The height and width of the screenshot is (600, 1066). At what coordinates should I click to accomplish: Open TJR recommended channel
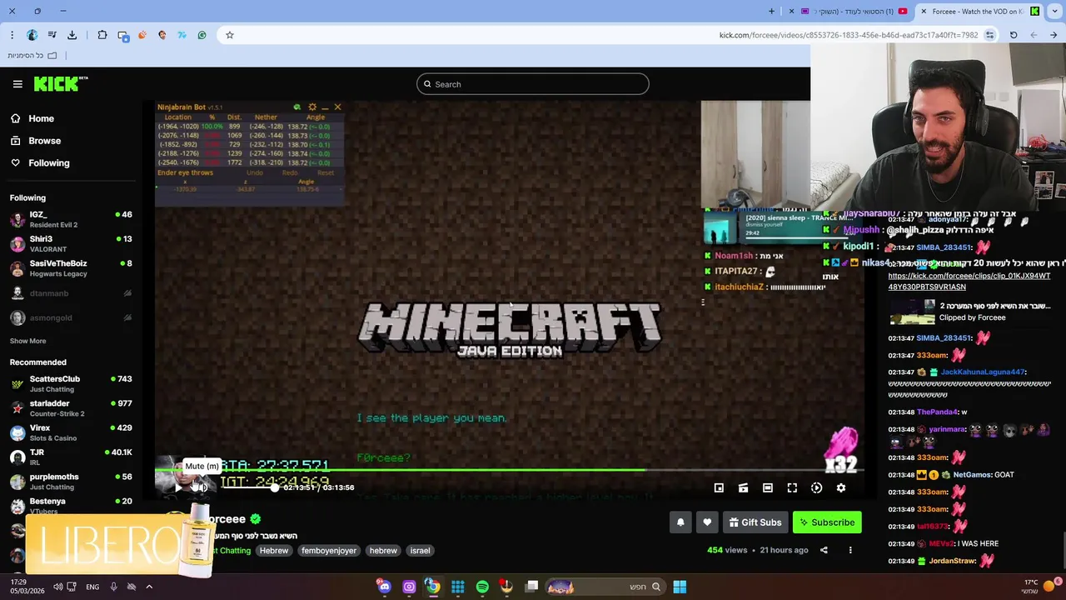pyautogui.click(x=71, y=457)
